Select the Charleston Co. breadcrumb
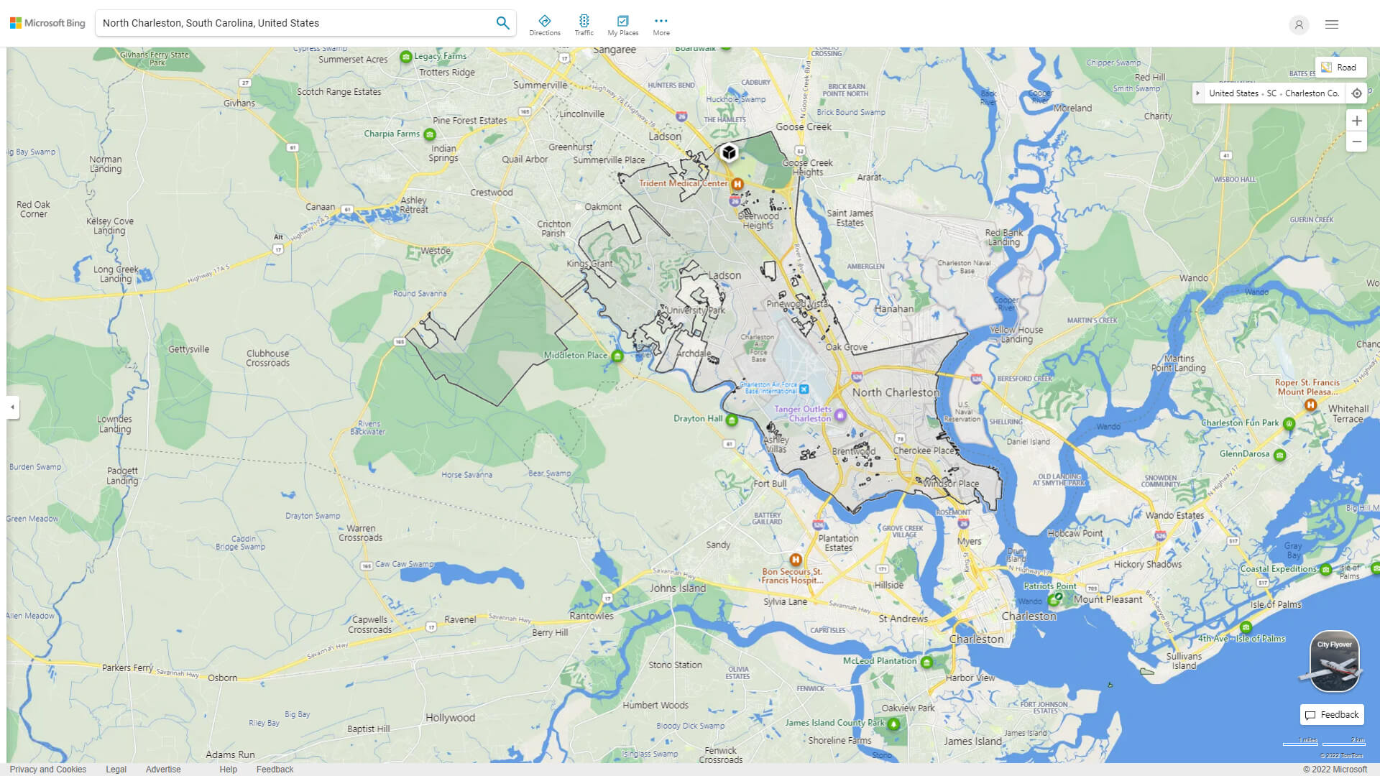Image resolution: width=1380 pixels, height=776 pixels. click(x=1312, y=93)
